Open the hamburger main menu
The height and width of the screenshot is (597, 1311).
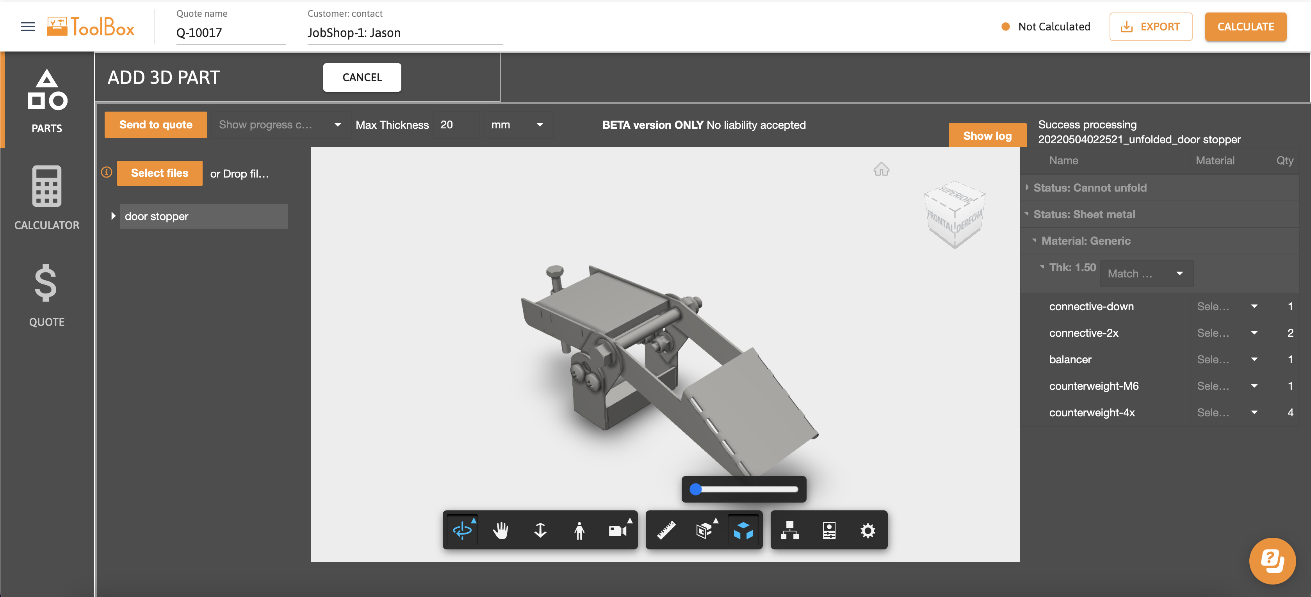[28, 27]
